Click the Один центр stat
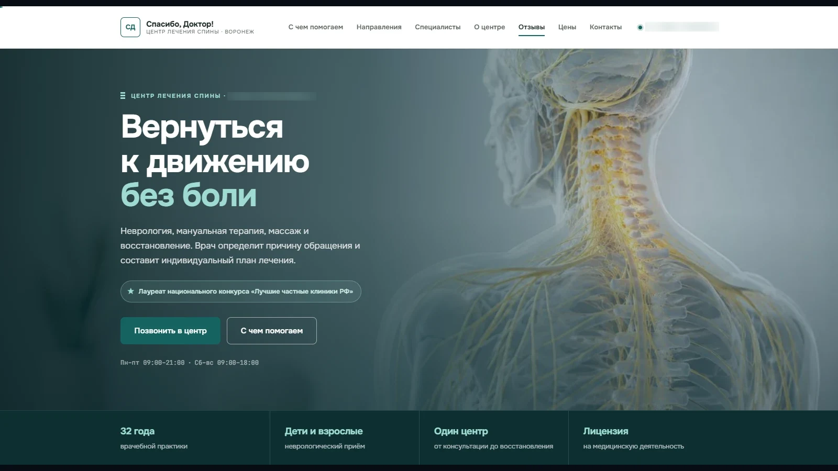The width and height of the screenshot is (838, 471). coord(461,431)
